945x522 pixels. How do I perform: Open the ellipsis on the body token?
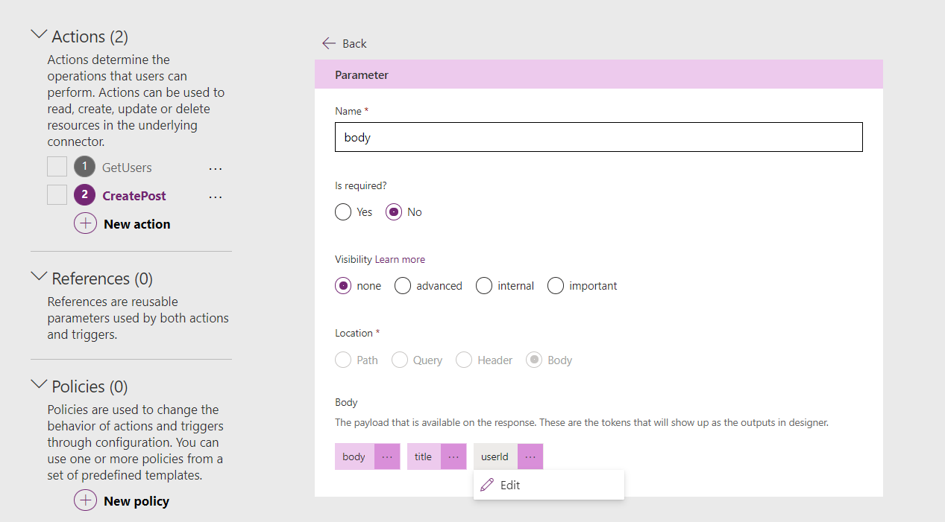click(x=387, y=456)
